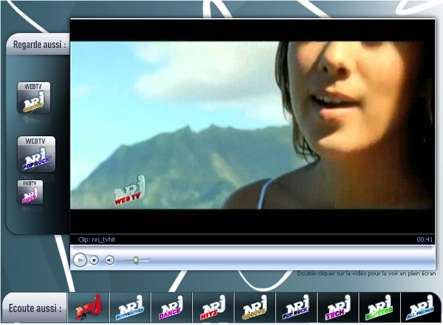The width and height of the screenshot is (443, 325).
Task: Open the NRJ Pop Rock WebTV channel
Action: coord(36,155)
